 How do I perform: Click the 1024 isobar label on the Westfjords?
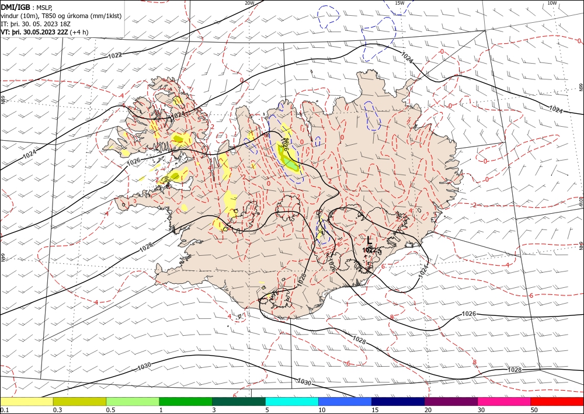pos(178,115)
